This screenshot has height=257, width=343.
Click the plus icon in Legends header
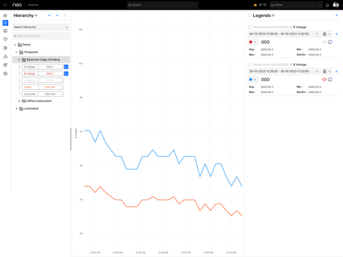[336, 15]
